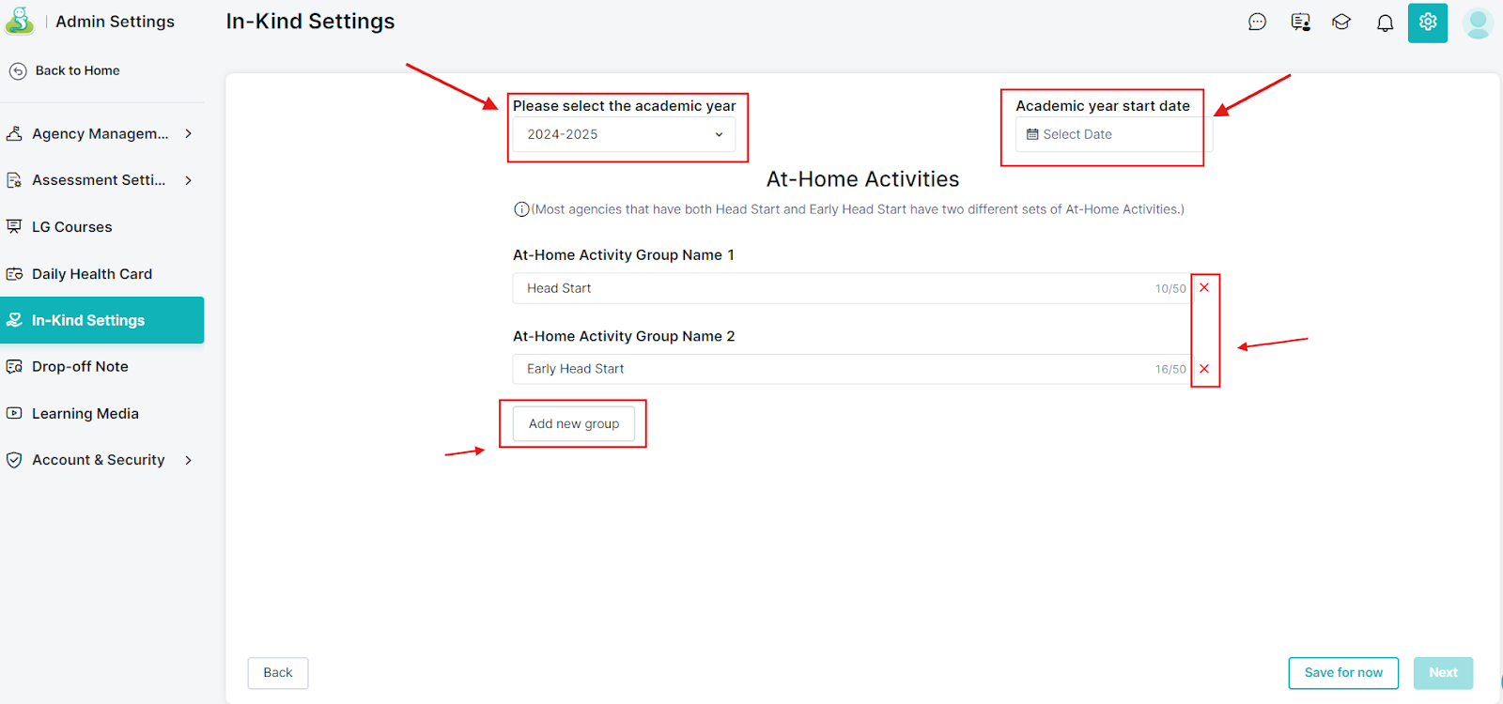Delete Early Head Start group with X
The width and height of the screenshot is (1503, 704).
tap(1204, 369)
